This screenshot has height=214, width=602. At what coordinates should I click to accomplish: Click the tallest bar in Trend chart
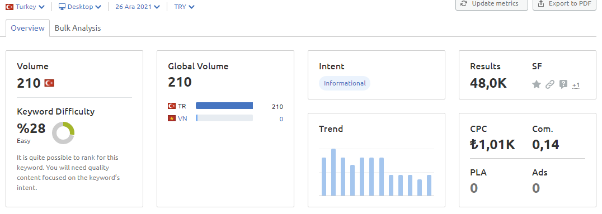pyautogui.click(x=333, y=172)
